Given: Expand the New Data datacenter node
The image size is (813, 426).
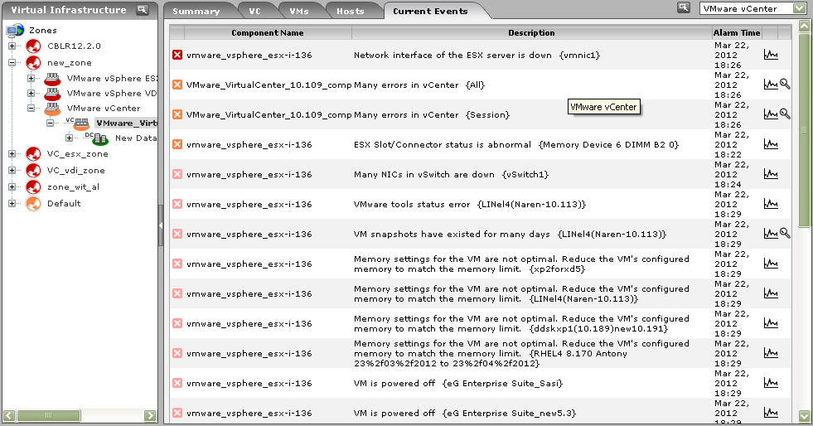Looking at the screenshot, I should [69, 138].
